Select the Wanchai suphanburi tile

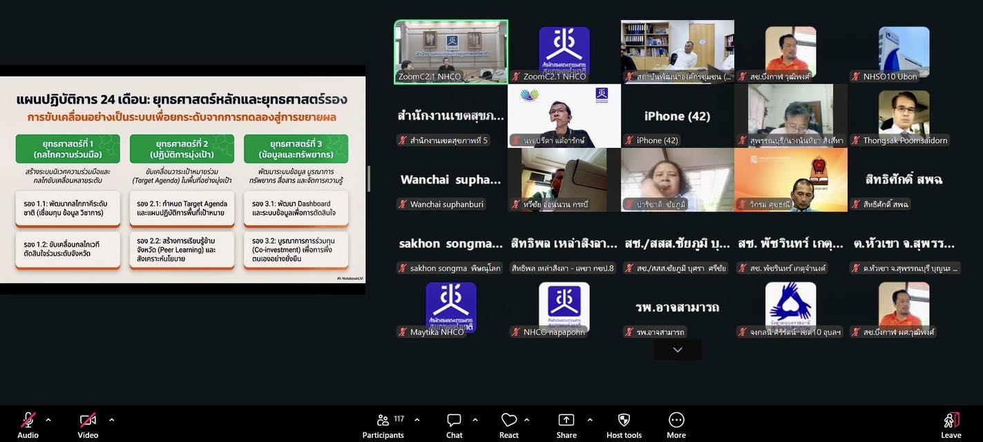(x=451, y=180)
